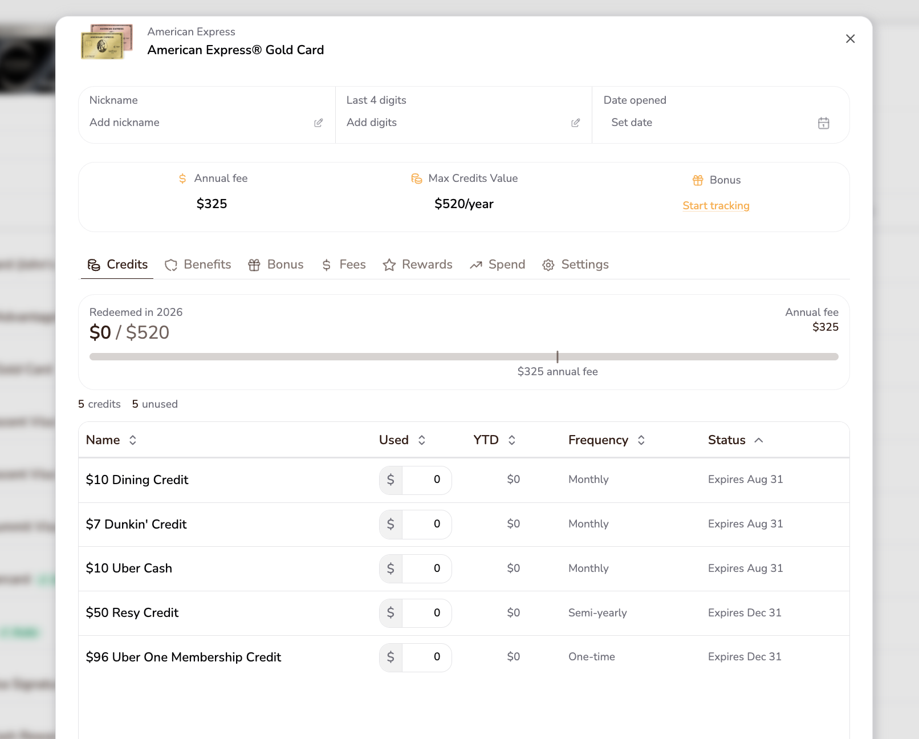Click Expires Aug 31 status for Uber Cash
Image resolution: width=919 pixels, height=739 pixels.
(746, 569)
